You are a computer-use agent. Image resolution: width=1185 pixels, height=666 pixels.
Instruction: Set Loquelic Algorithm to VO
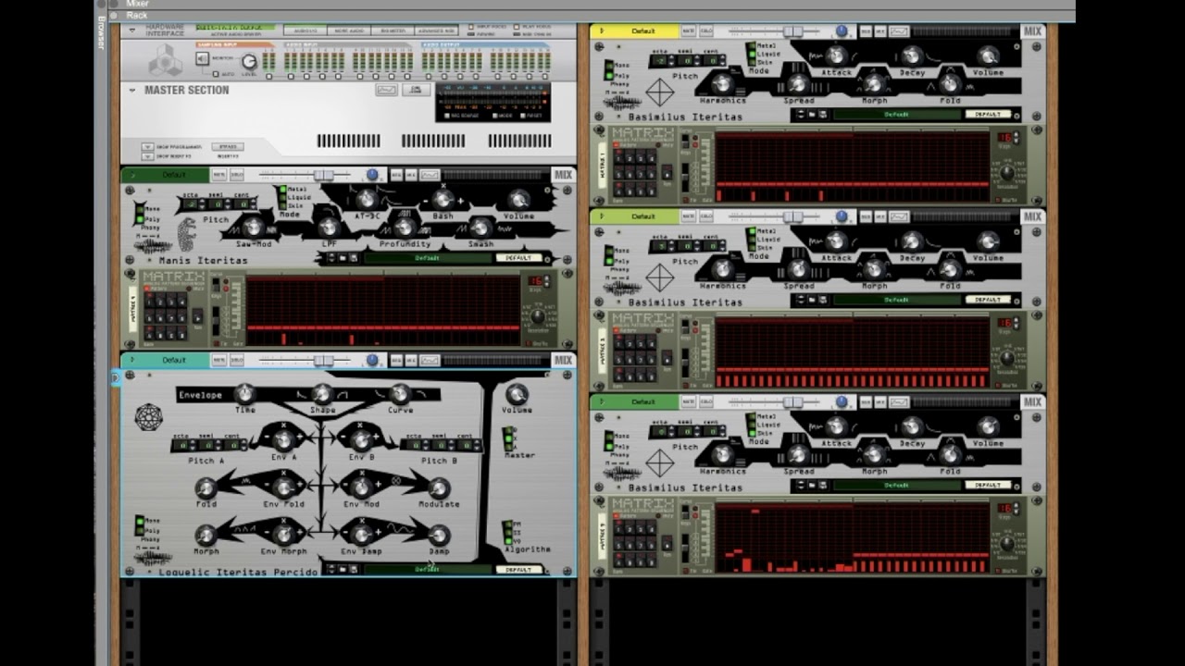point(507,540)
